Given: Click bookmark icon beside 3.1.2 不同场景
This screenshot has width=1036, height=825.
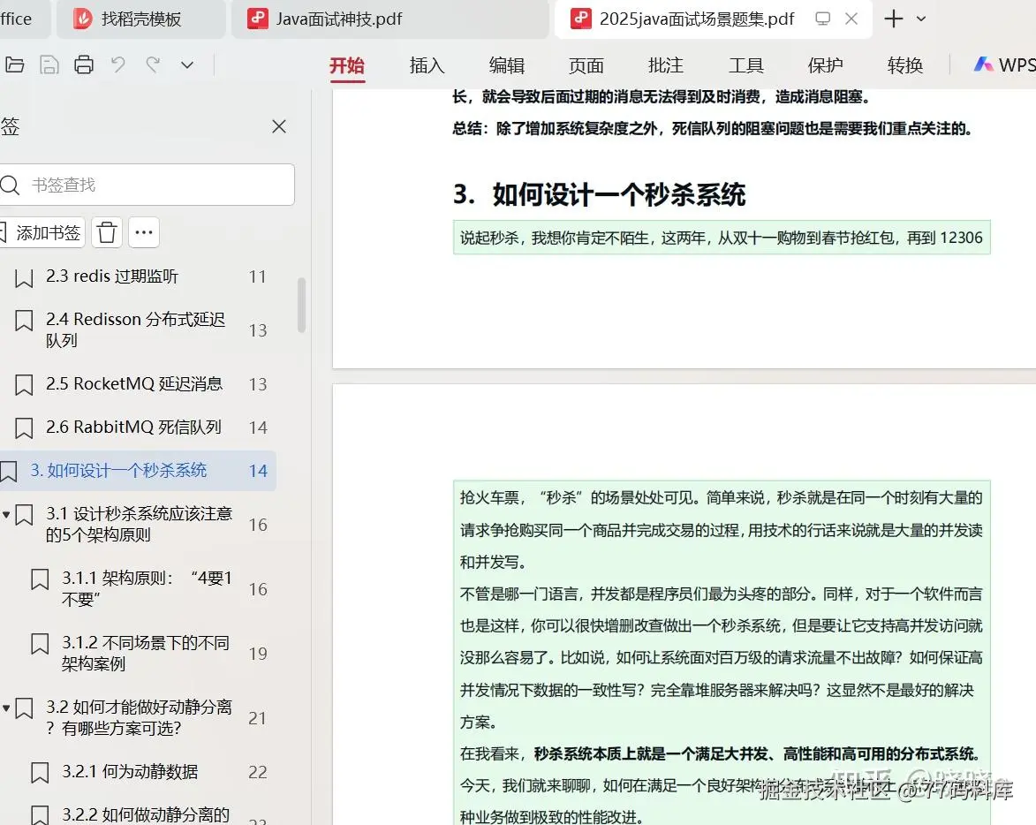Looking at the screenshot, I should click(40, 644).
